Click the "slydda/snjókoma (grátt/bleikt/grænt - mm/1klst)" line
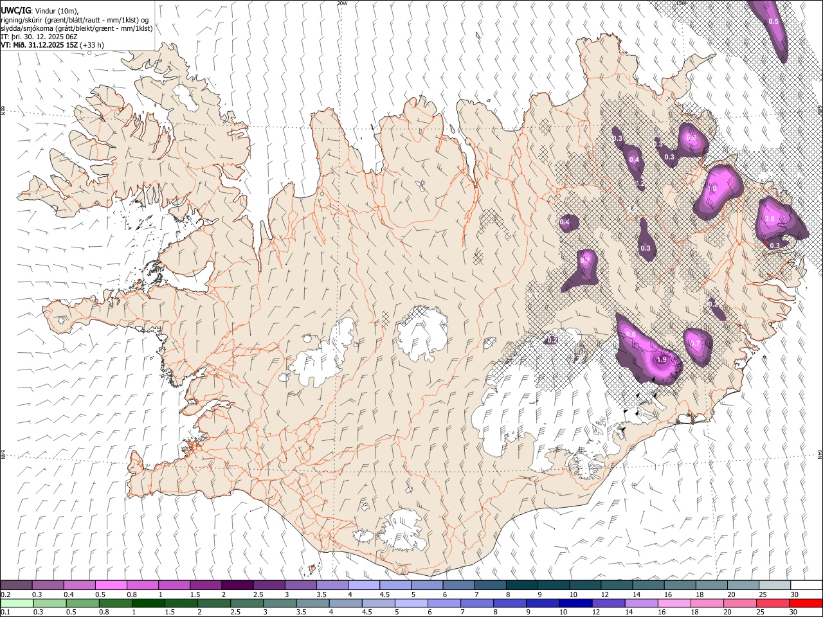The height and width of the screenshot is (617, 823). click(77, 28)
